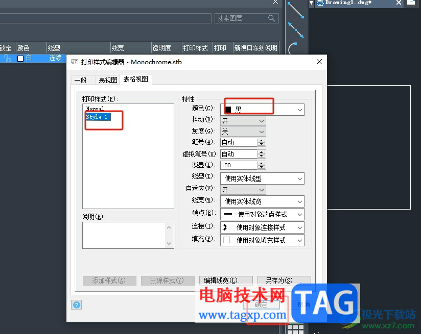This screenshot has width=421, height=334.
Task: Click the 搜索图层 search field
Action: 246,18
